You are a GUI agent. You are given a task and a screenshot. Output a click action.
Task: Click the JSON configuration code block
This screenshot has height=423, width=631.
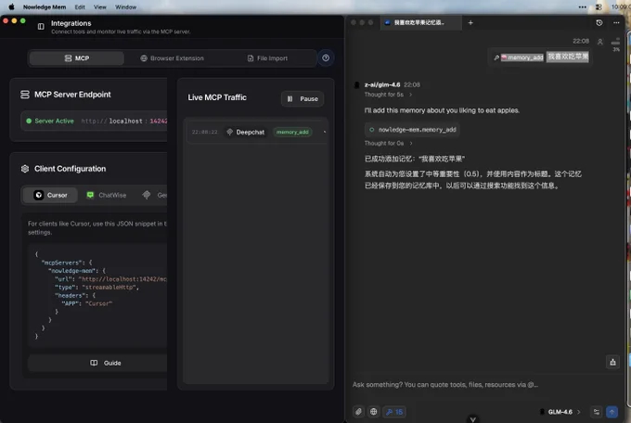point(97,295)
